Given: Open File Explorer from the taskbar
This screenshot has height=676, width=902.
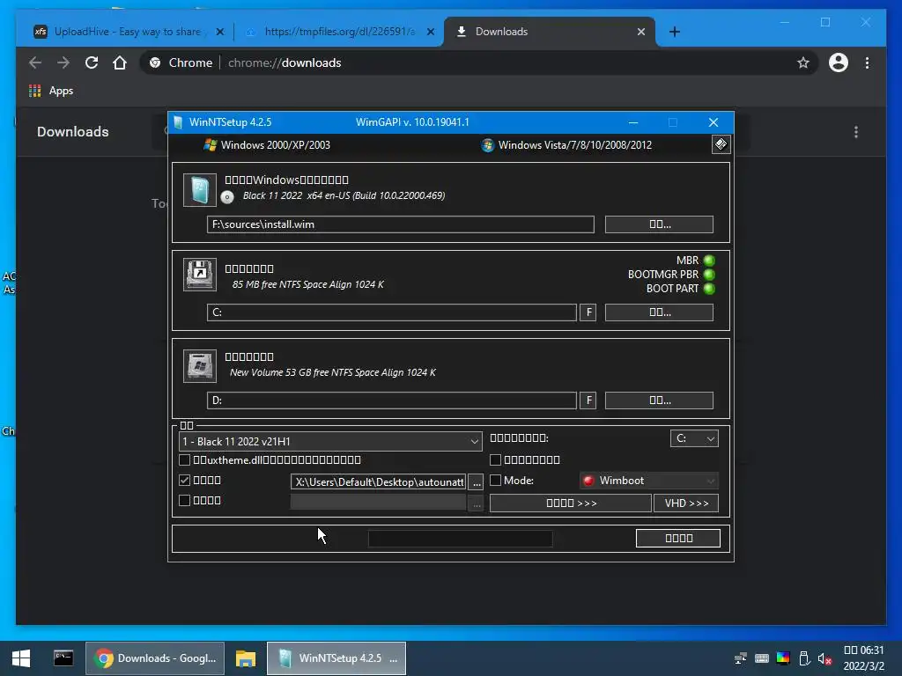Looking at the screenshot, I should [246, 658].
